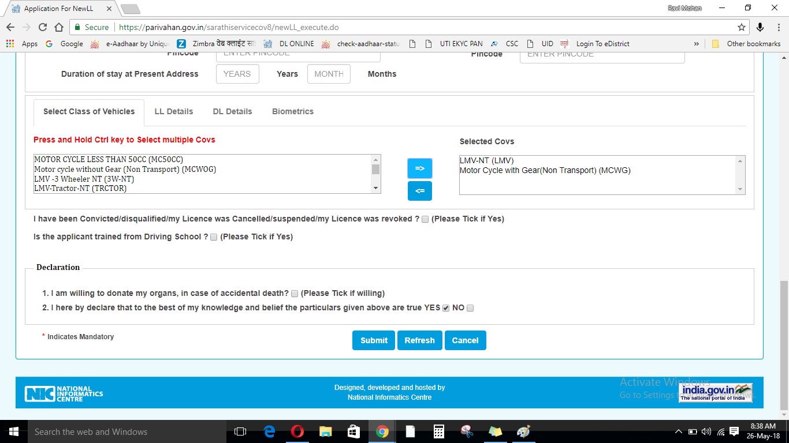Image resolution: width=789 pixels, height=443 pixels.
Task: Click the blue left-arrow transfer icon
Action: click(419, 191)
